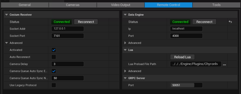Reset Data Engine Status to default arrow
Image resolution: width=241 pixels, height=94 pixels.
tap(230, 22)
